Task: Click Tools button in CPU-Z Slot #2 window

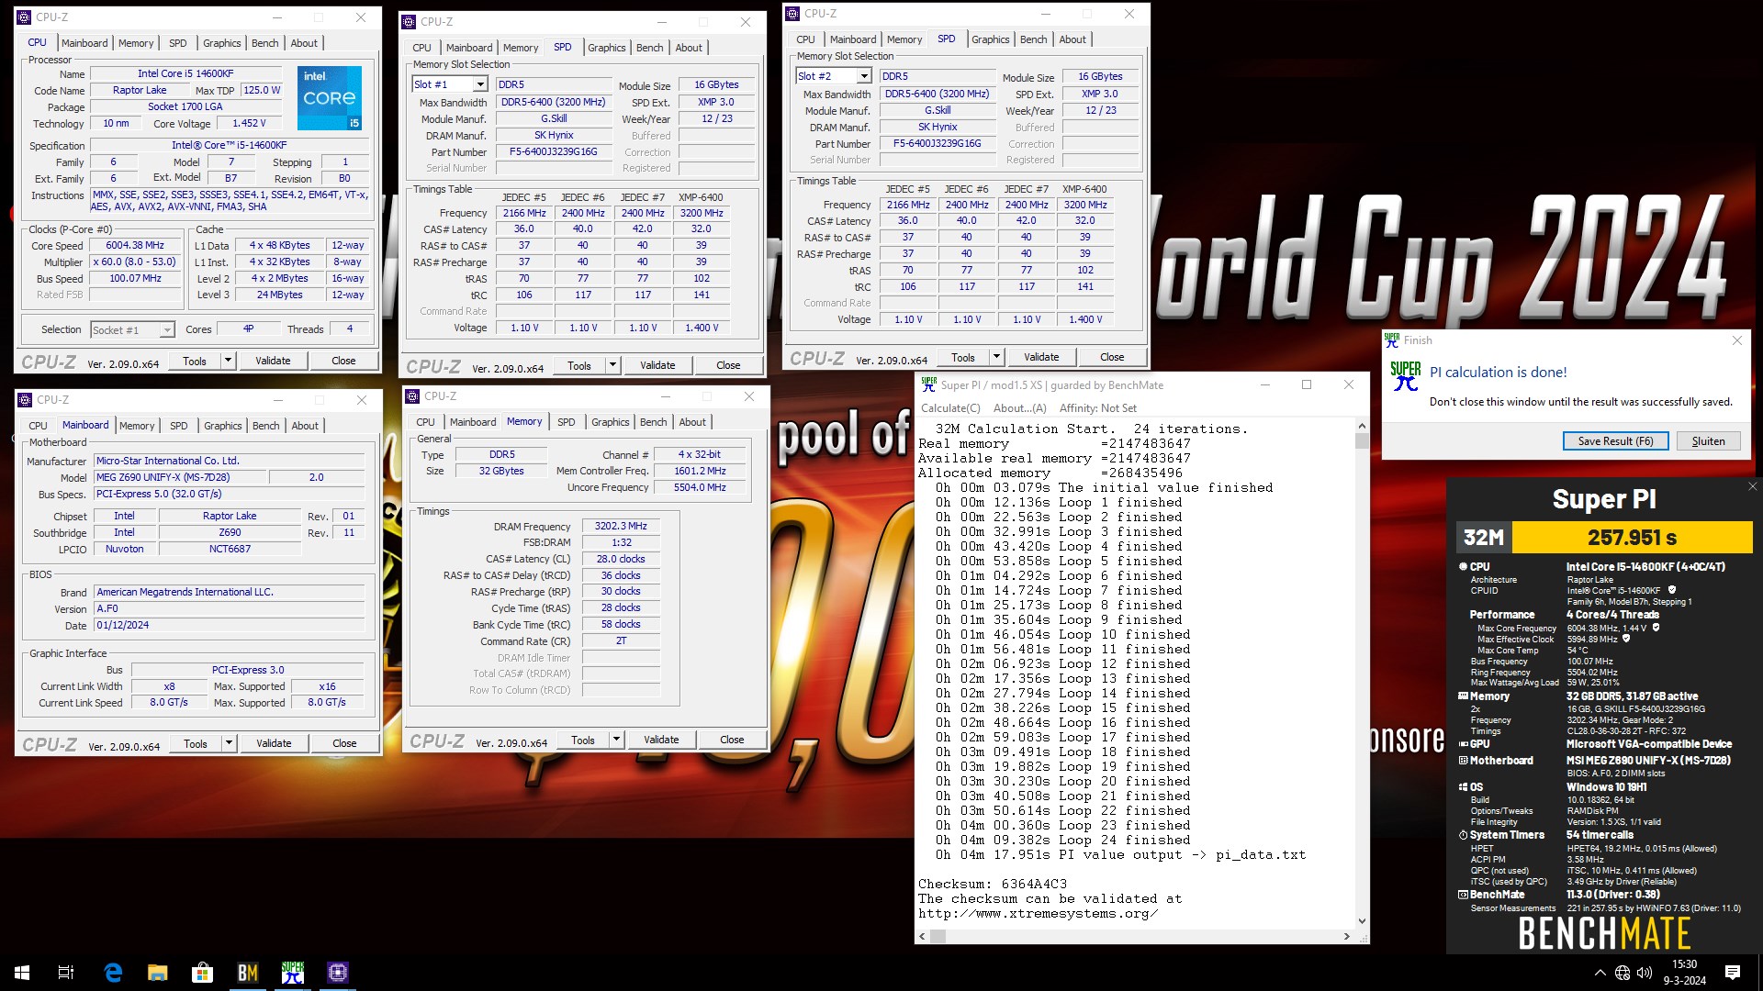Action: 962,357
